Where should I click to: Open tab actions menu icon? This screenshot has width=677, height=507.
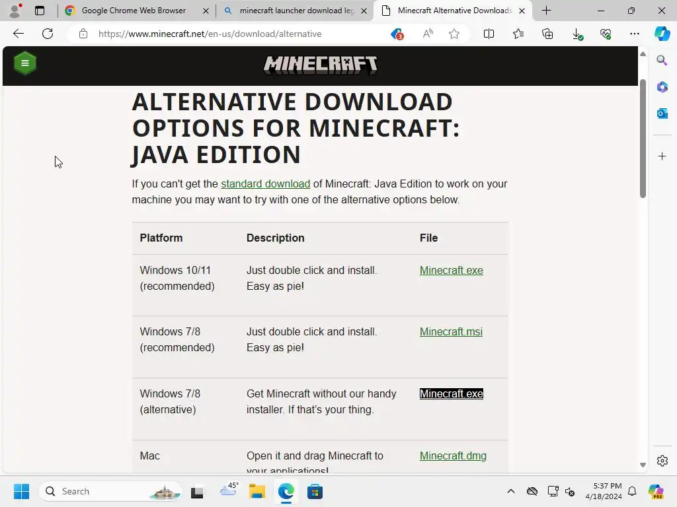tap(39, 11)
